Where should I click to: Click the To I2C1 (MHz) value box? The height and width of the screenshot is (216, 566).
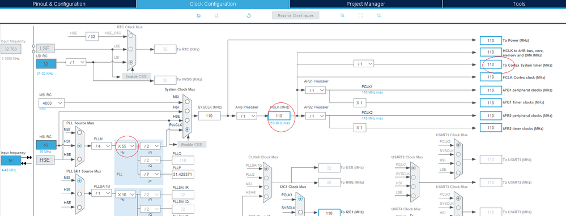[x=329, y=213]
